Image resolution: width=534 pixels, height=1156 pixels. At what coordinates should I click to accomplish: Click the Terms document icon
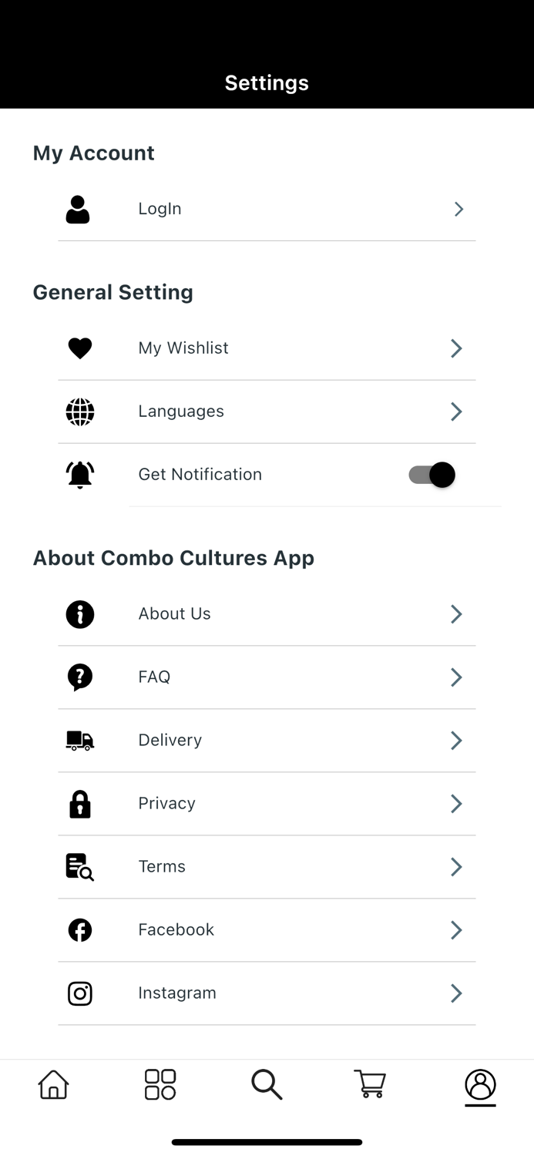79,866
